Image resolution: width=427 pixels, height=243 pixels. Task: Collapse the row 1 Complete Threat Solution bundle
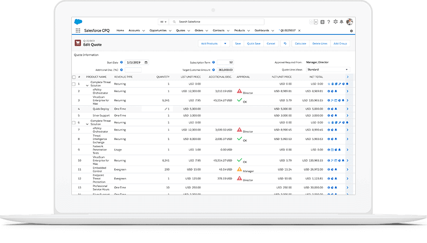click(x=87, y=86)
